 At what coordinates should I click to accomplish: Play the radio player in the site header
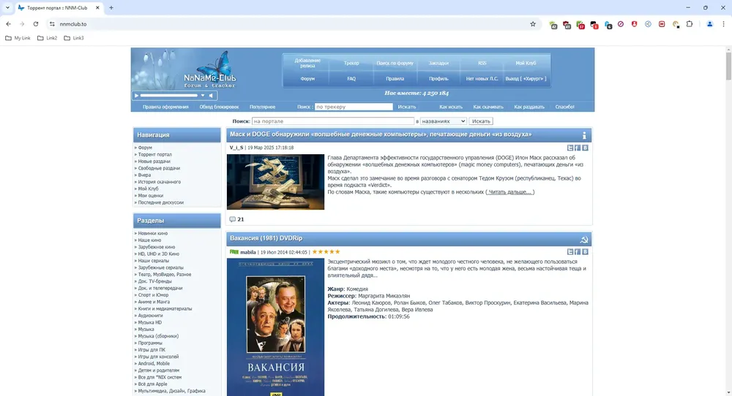coord(136,96)
